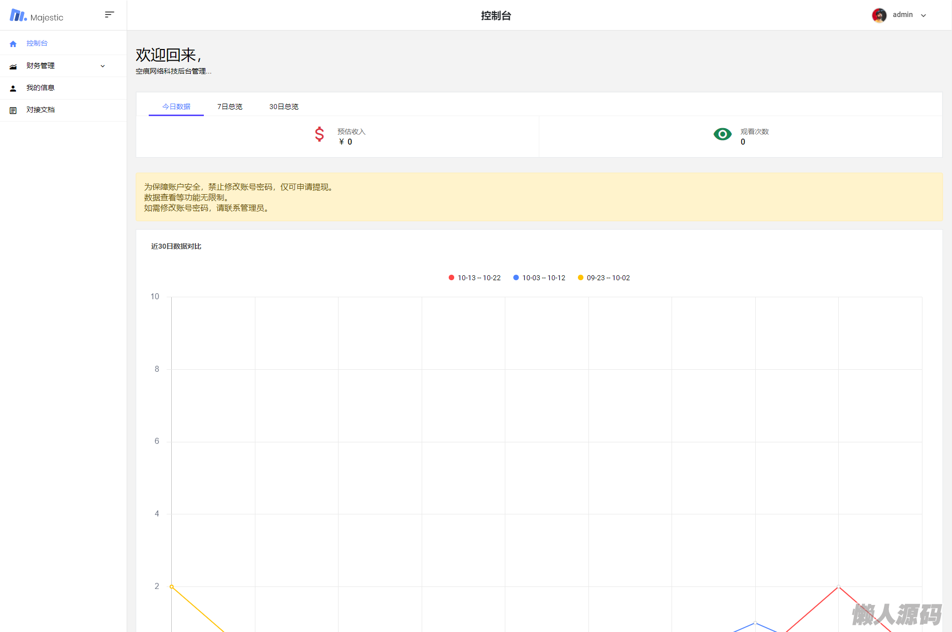Open 对接文档 from the sidebar
The width and height of the screenshot is (952, 632).
coord(41,110)
